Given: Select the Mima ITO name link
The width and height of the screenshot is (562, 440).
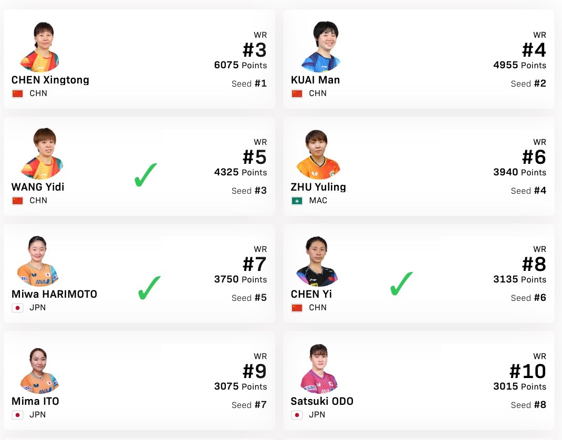Looking at the screenshot, I should [35, 401].
